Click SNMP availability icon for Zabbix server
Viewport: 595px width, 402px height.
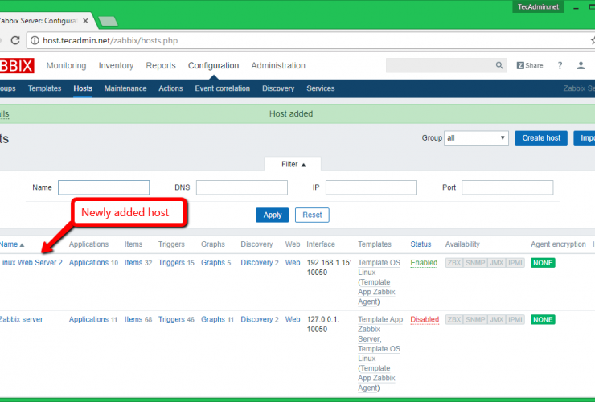(475, 320)
